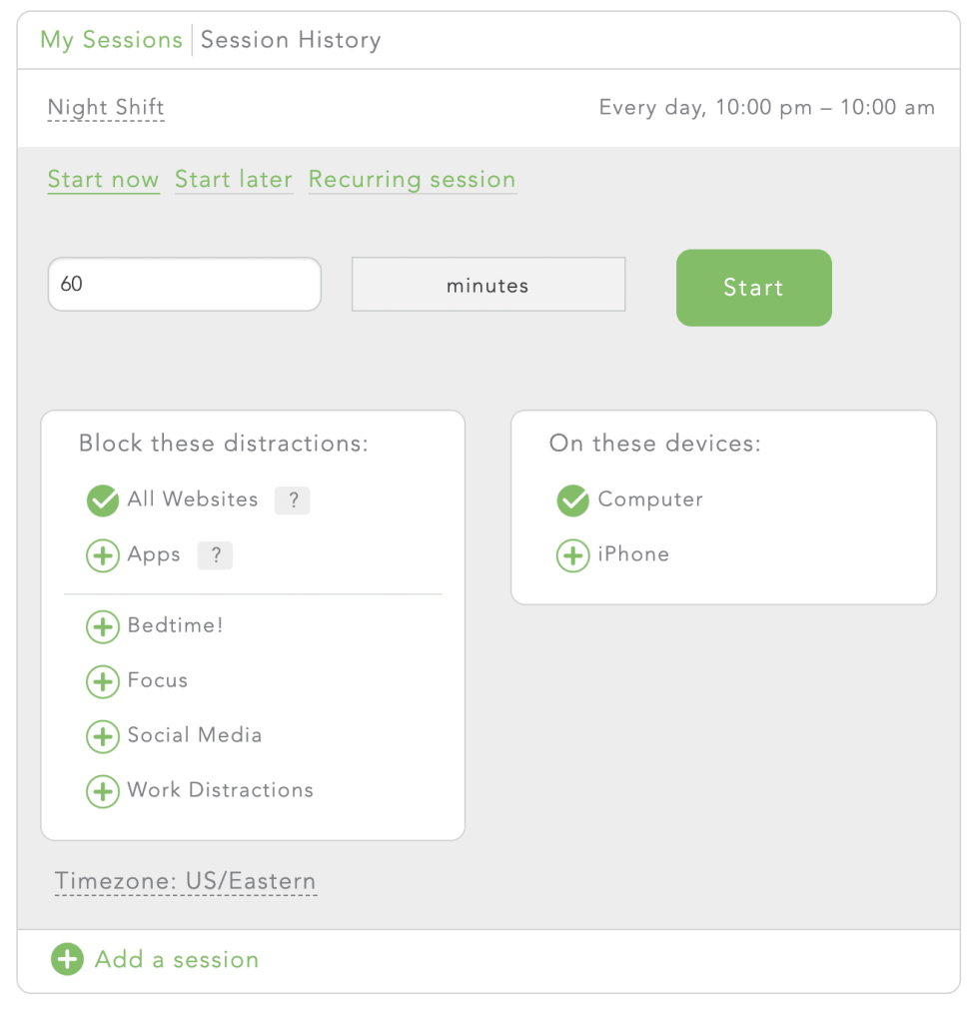Rename the Night Shift session
976x1023 pixels.
tap(106, 107)
